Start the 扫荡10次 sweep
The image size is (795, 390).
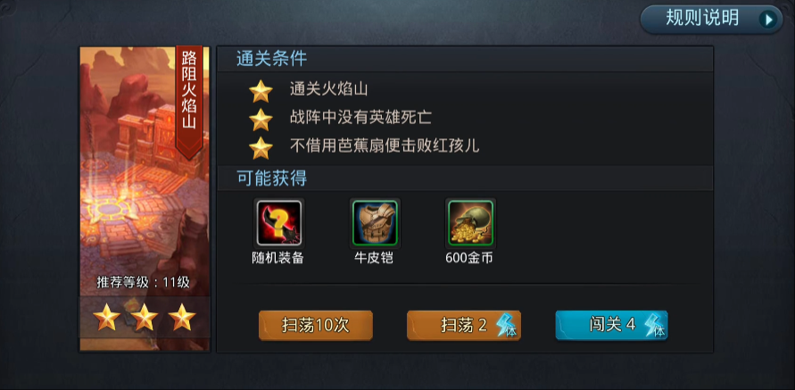click(315, 325)
